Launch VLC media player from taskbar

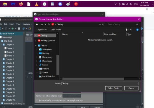point(37,4)
